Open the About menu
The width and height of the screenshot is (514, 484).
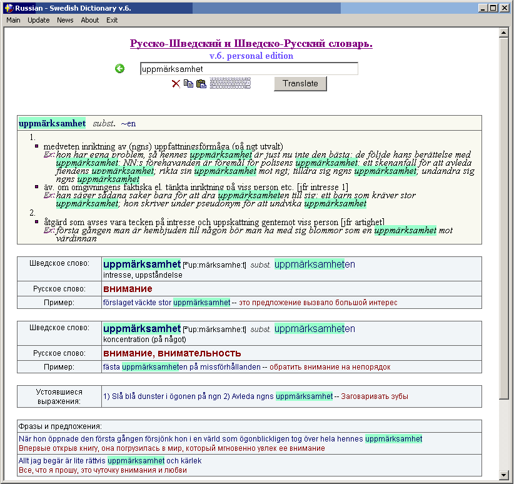pos(90,20)
